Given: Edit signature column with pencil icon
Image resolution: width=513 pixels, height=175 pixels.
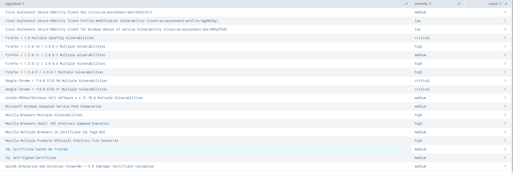Looking at the screenshot, I should [406, 4].
